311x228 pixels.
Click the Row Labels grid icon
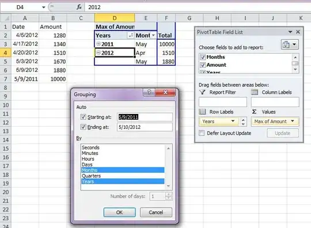coord(202,112)
